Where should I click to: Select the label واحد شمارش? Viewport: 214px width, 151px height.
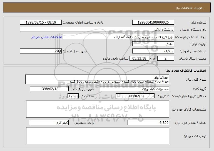84,123
